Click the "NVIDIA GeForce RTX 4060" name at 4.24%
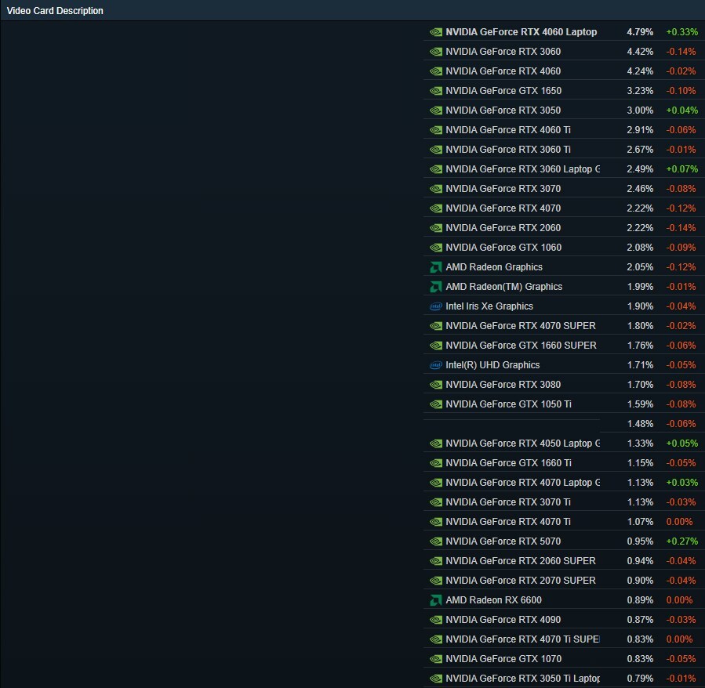The width and height of the screenshot is (705, 688). click(503, 71)
